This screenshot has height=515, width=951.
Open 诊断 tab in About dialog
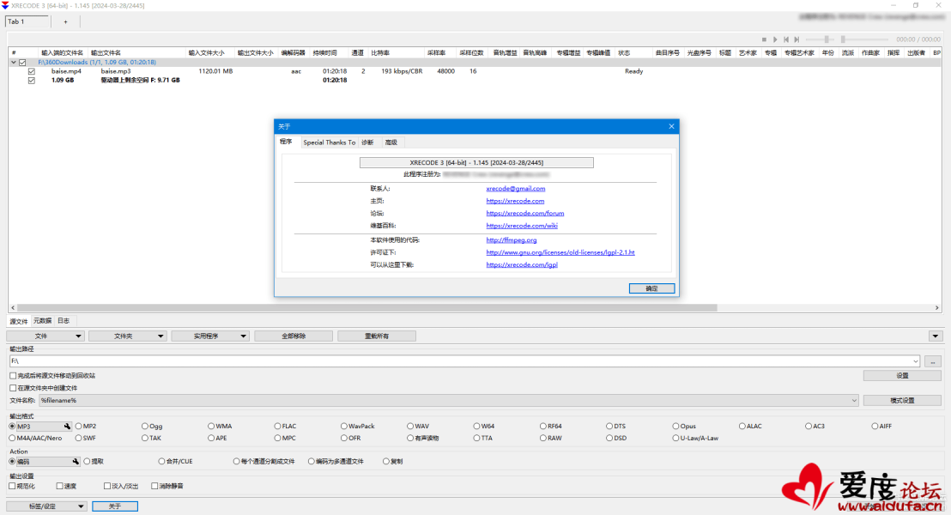coord(367,142)
